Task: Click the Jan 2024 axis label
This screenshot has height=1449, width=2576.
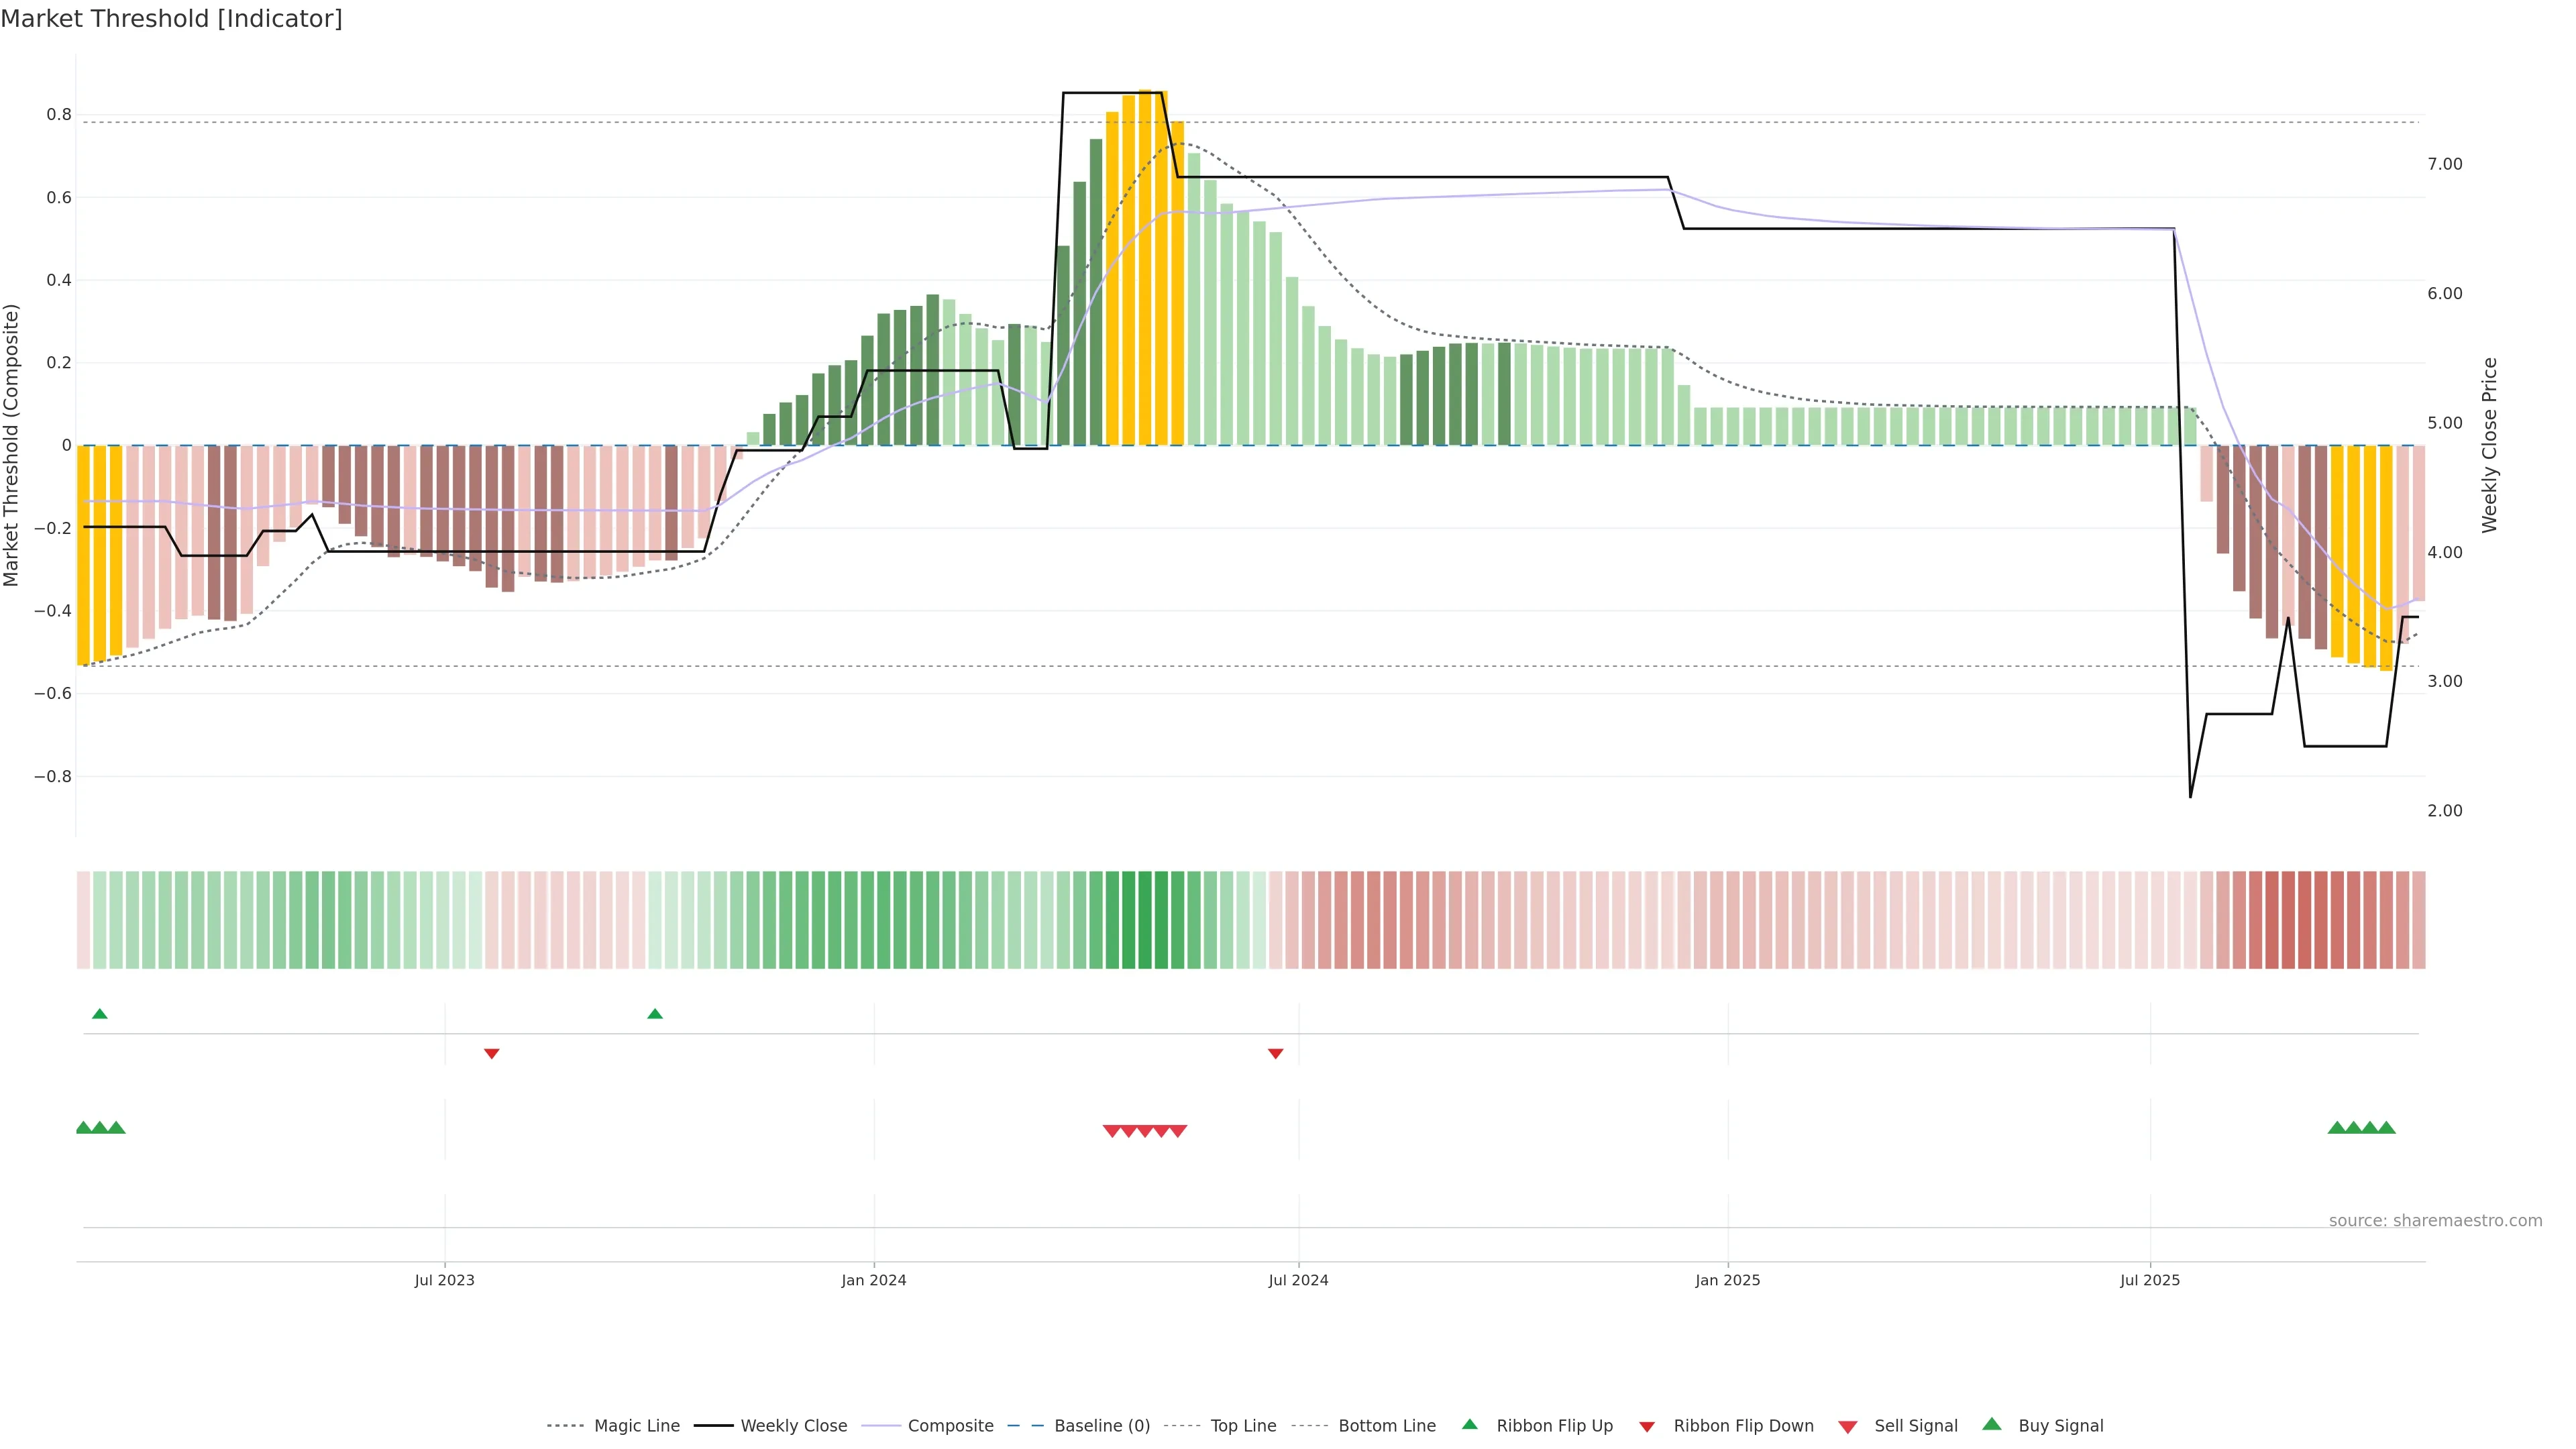Action: pyautogui.click(x=873, y=1280)
